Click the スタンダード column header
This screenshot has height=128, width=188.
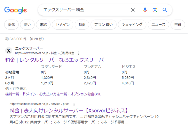51,67
